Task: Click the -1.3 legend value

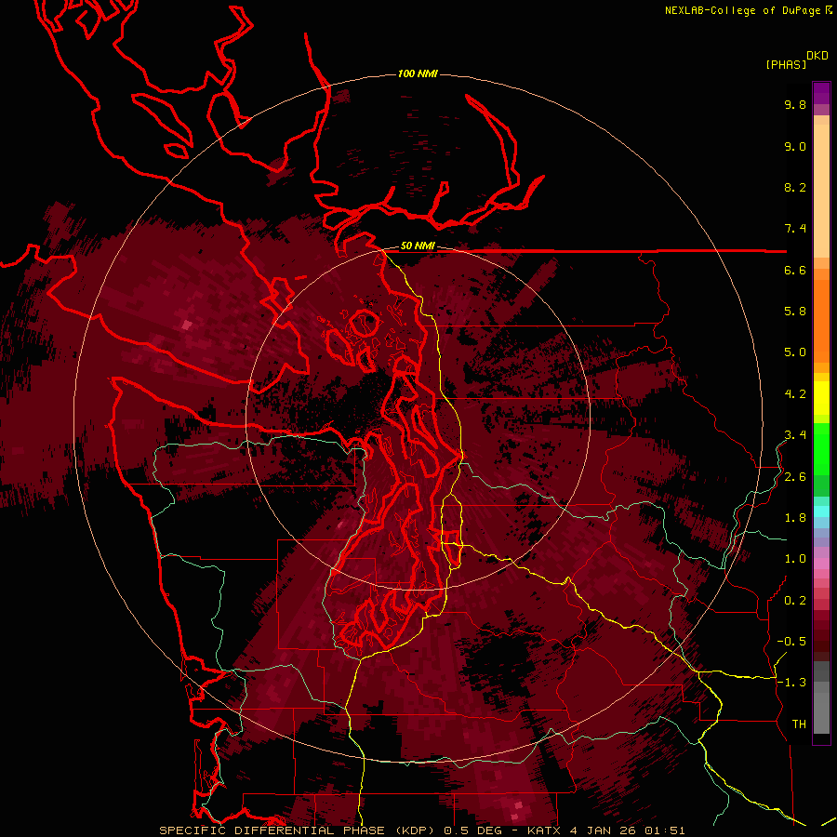Action: click(791, 683)
